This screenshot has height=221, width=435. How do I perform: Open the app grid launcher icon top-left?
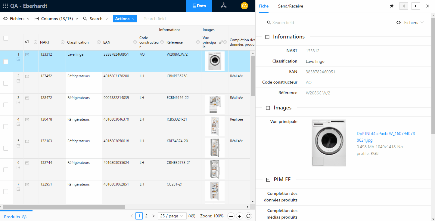tap(5, 6)
